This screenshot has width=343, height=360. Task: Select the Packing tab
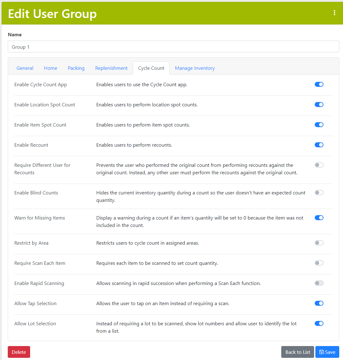pyautogui.click(x=76, y=68)
